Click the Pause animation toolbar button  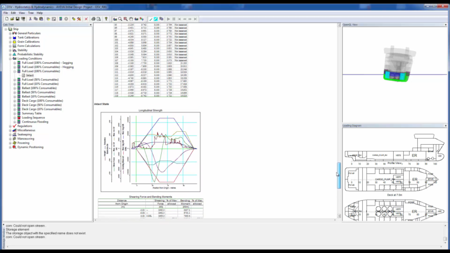(174, 19)
